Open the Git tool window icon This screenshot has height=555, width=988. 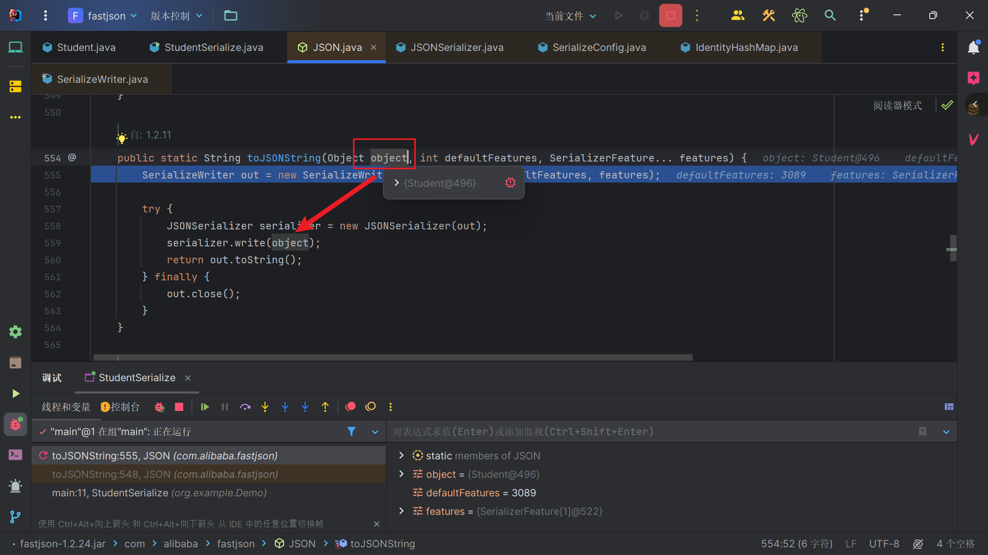[15, 516]
